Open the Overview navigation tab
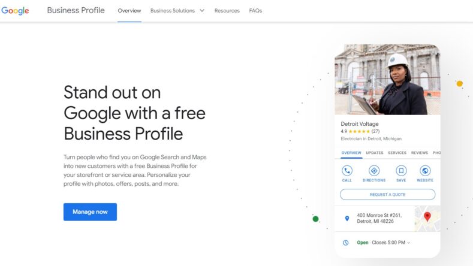 click(129, 11)
